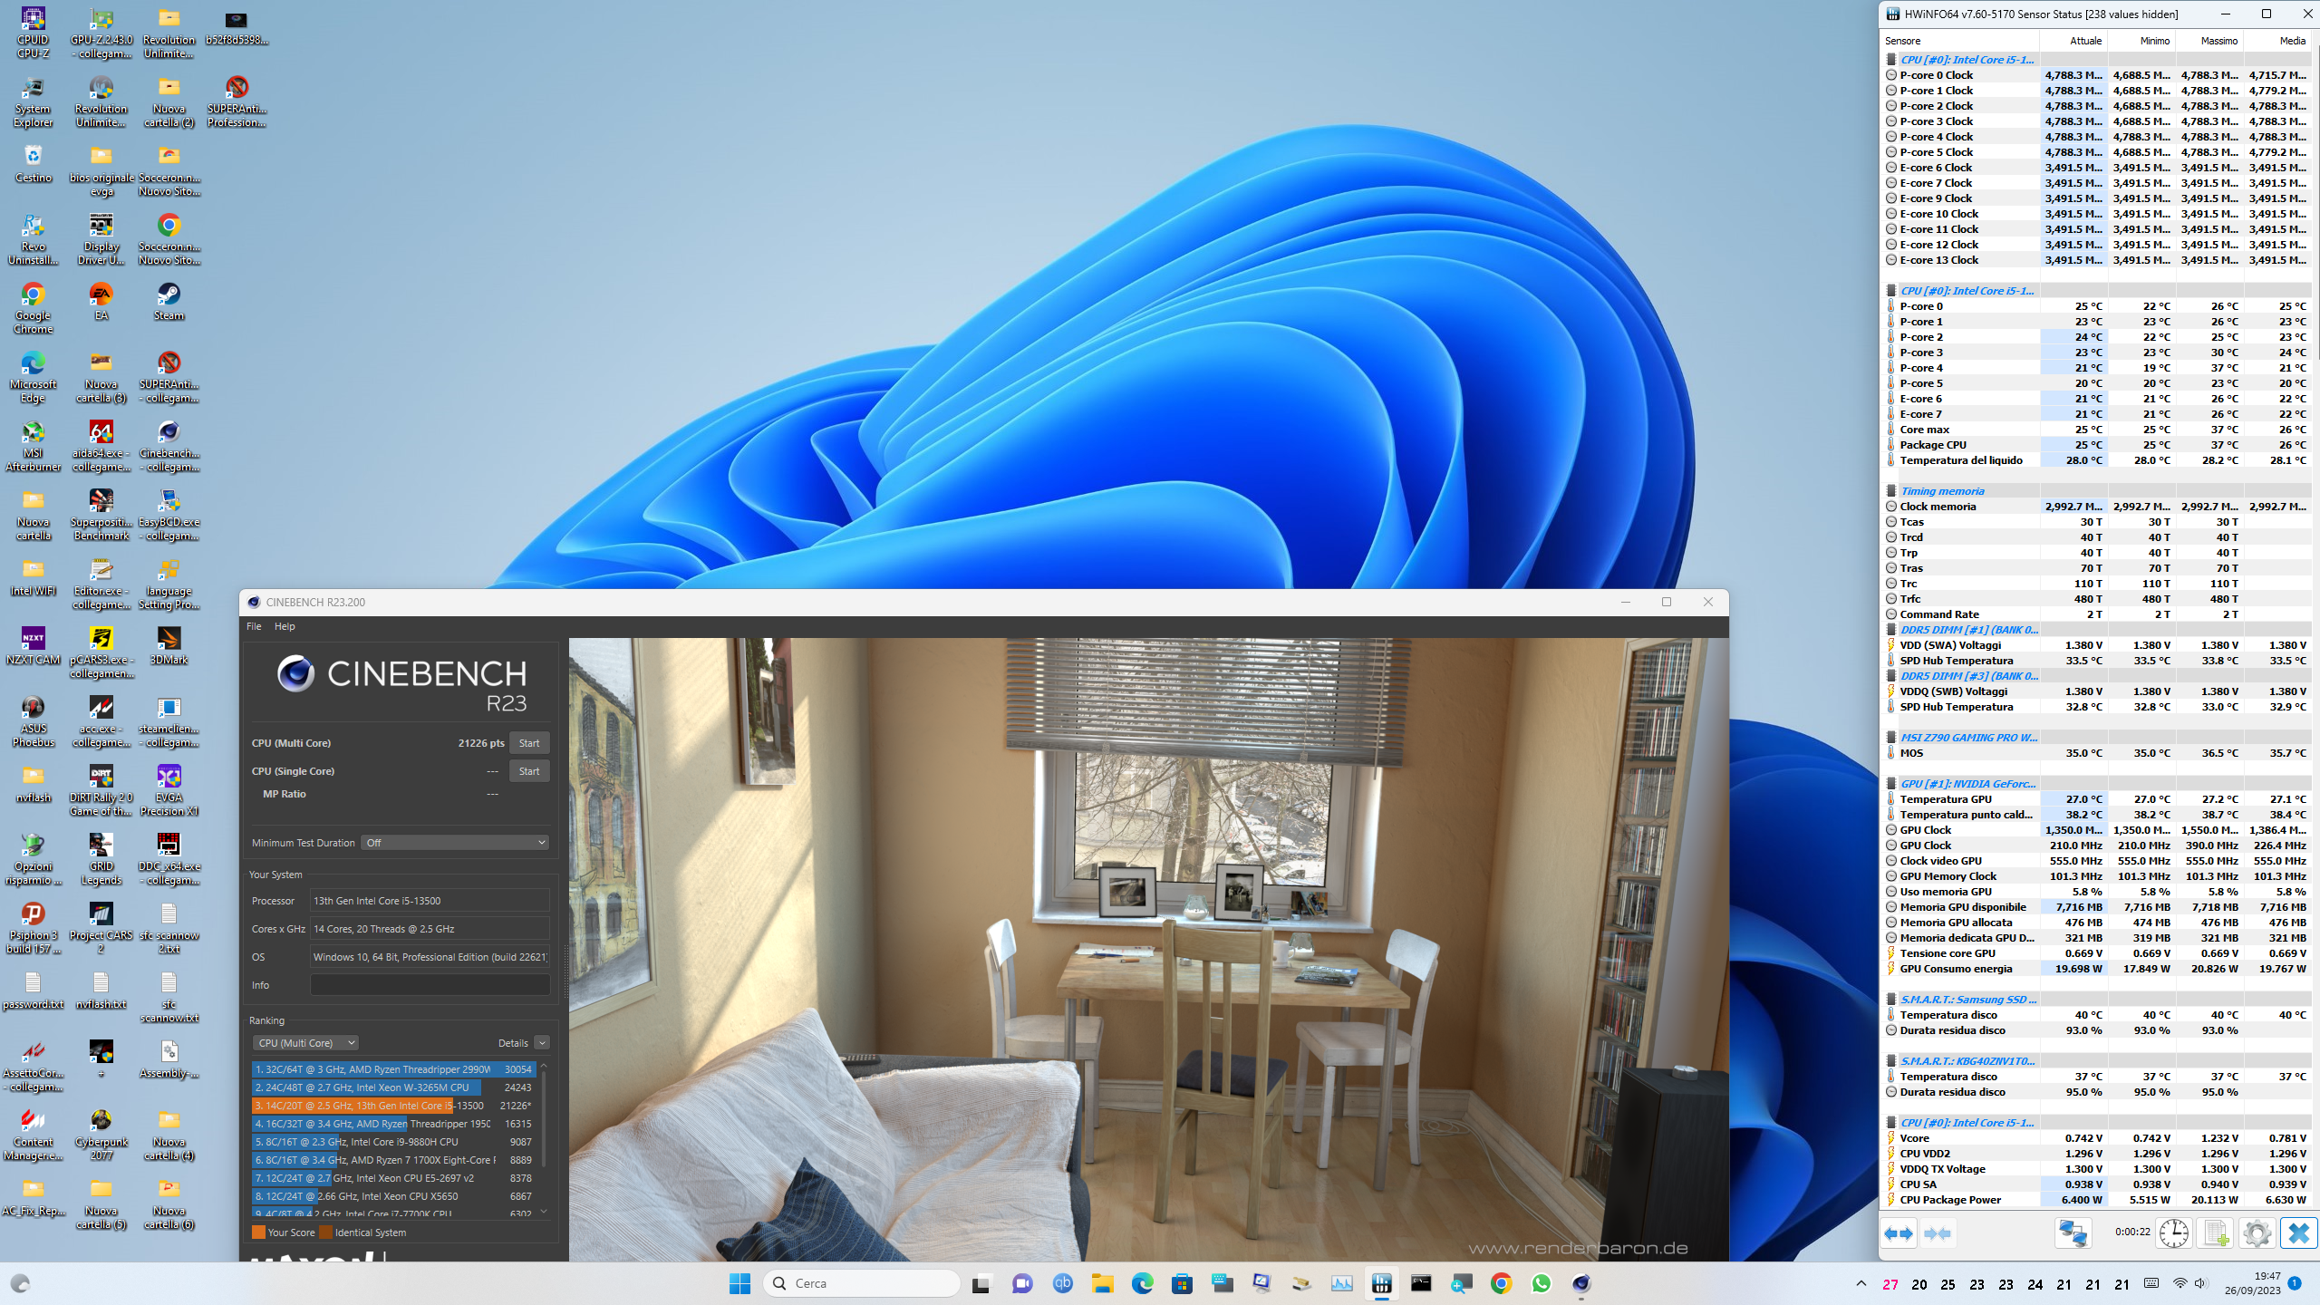
Task: Click the HWiNFO expand columns arrows icon
Action: (1899, 1233)
